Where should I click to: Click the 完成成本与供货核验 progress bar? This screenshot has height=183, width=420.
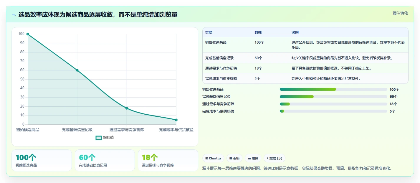[333, 111]
